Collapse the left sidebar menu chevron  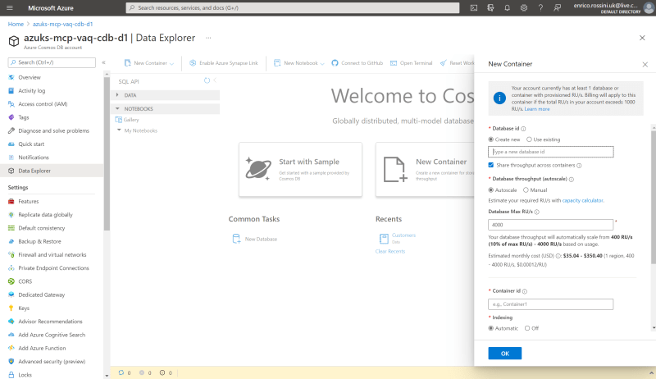click(x=104, y=62)
